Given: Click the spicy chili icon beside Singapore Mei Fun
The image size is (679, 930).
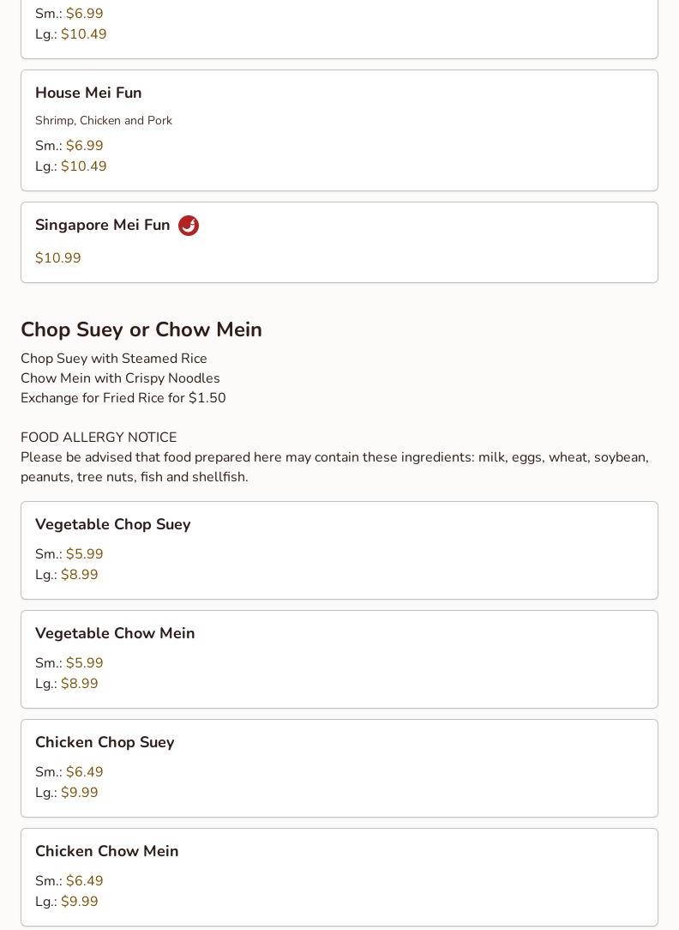Looking at the screenshot, I should coord(189,226).
